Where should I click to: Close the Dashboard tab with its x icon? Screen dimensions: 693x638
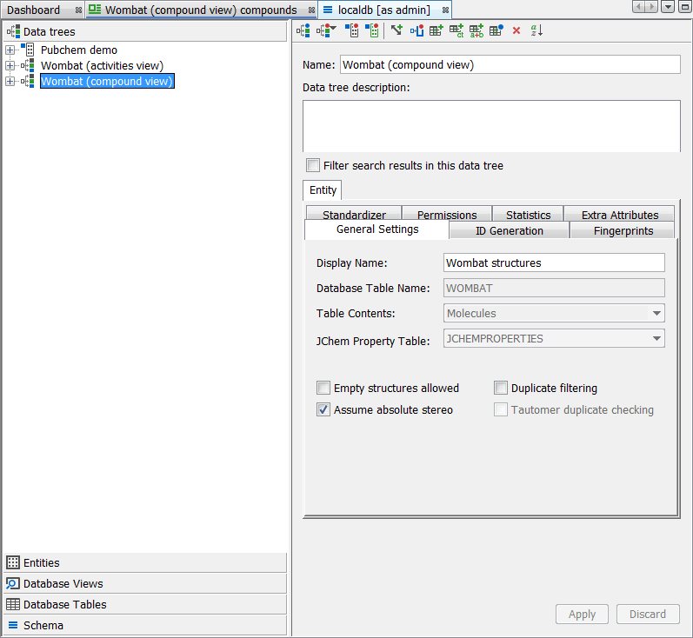[79, 10]
